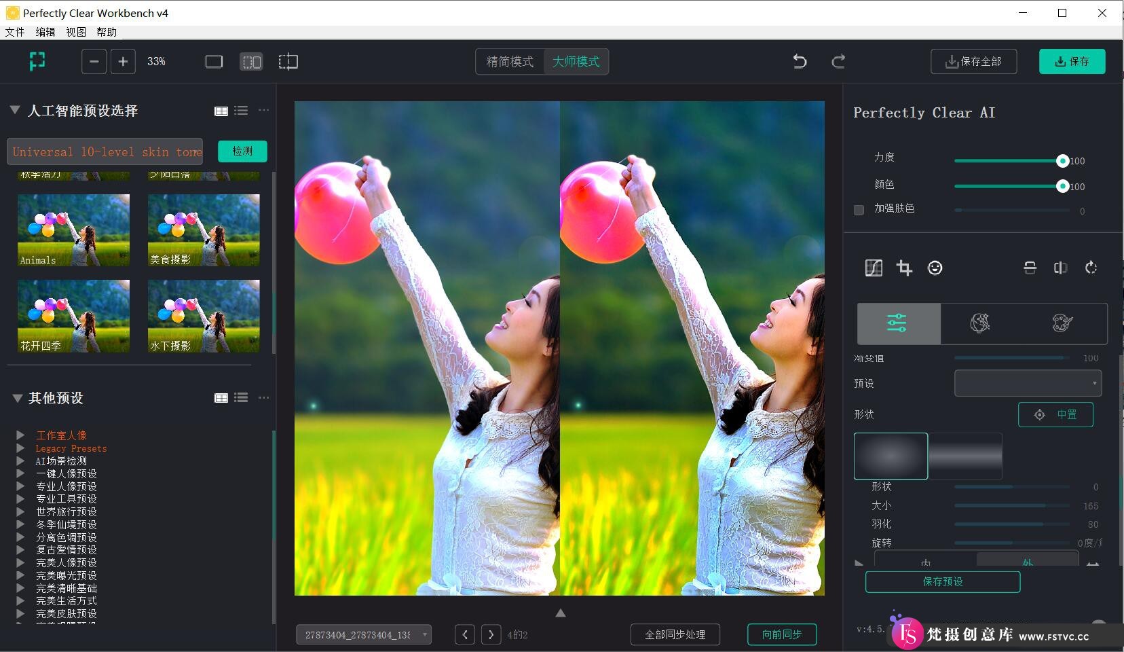Open the face profile tools tab

tap(980, 323)
